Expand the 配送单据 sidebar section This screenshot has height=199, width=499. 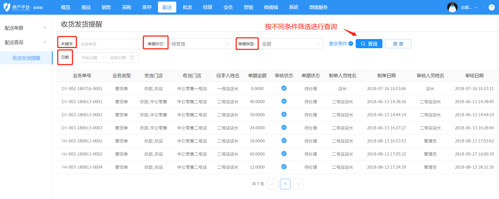(x=25, y=28)
